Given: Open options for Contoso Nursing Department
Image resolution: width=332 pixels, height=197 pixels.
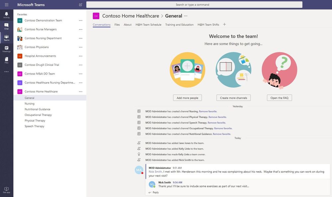Looking at the screenshot, I should pyautogui.click(x=81, y=38).
